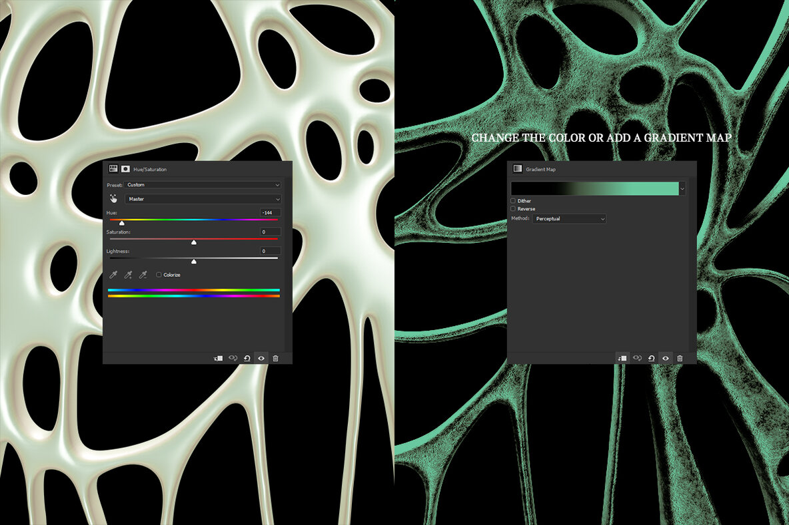789x525 pixels.
Task: Open the Method dropdown set to Perceptual
Action: (x=569, y=219)
